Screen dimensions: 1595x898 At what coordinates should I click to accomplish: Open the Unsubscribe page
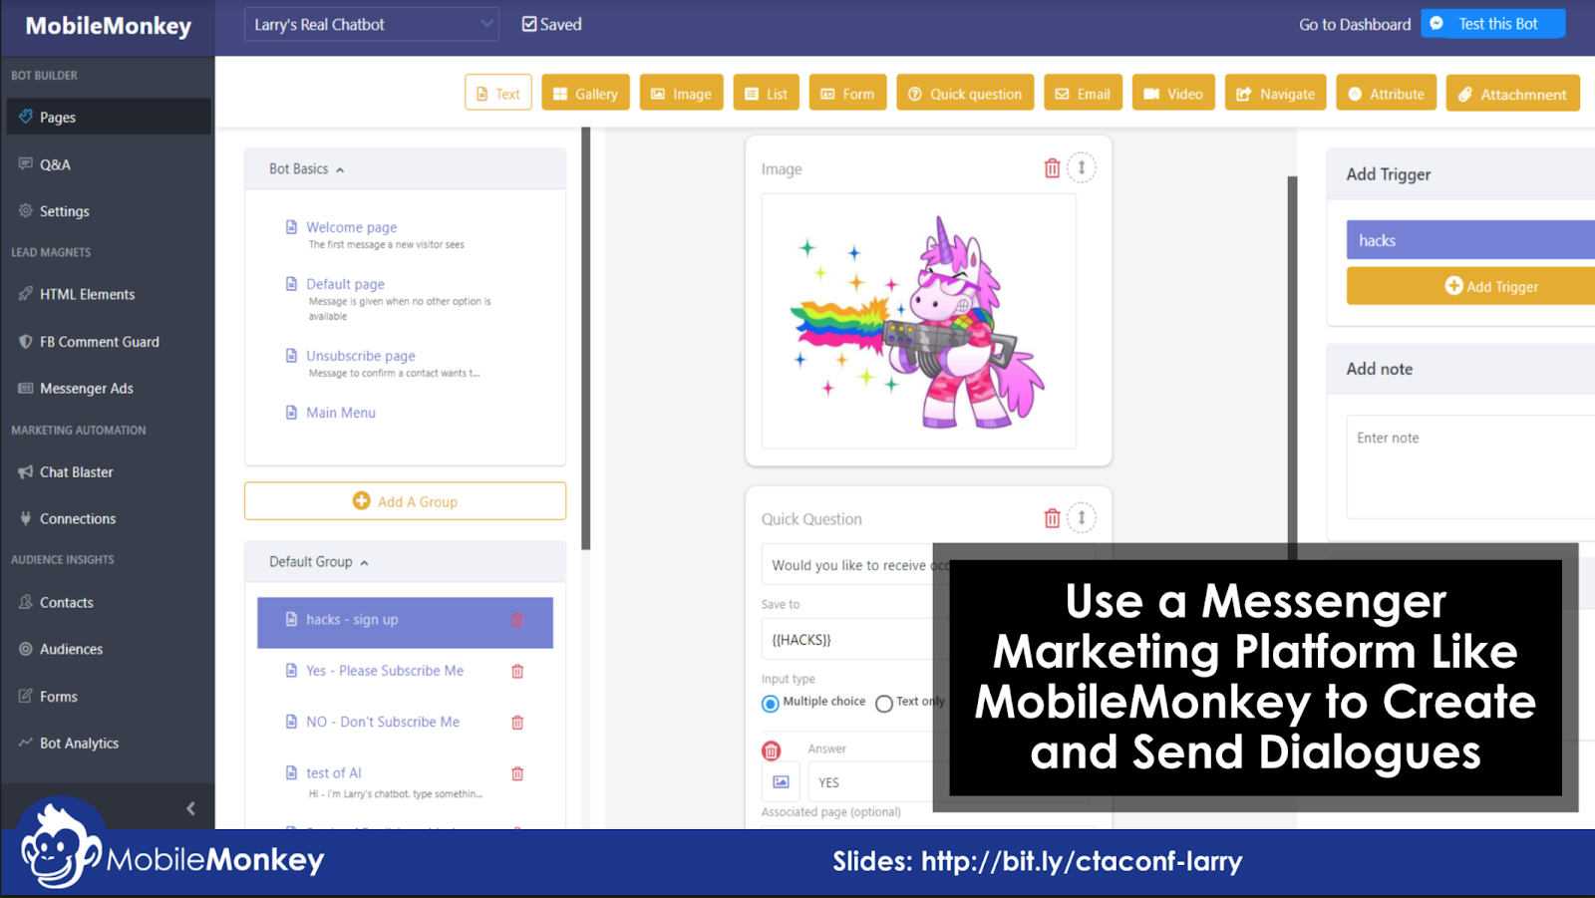coord(361,356)
